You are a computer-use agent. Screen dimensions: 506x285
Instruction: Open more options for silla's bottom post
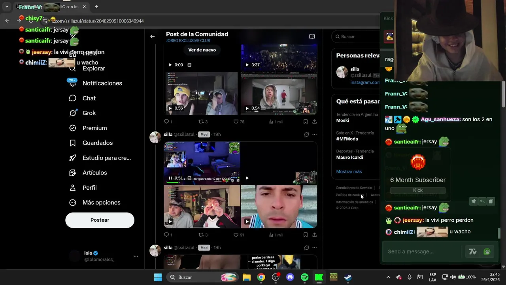(x=315, y=248)
